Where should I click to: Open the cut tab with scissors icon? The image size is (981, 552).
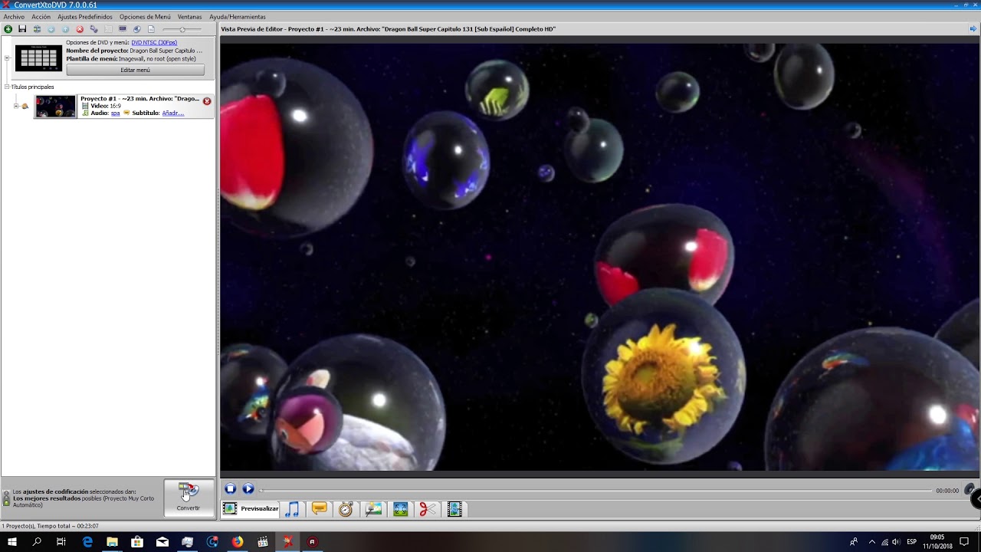(x=427, y=509)
